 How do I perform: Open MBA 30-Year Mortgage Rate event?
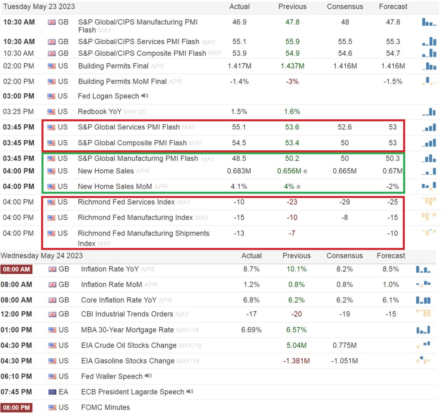coord(127,330)
